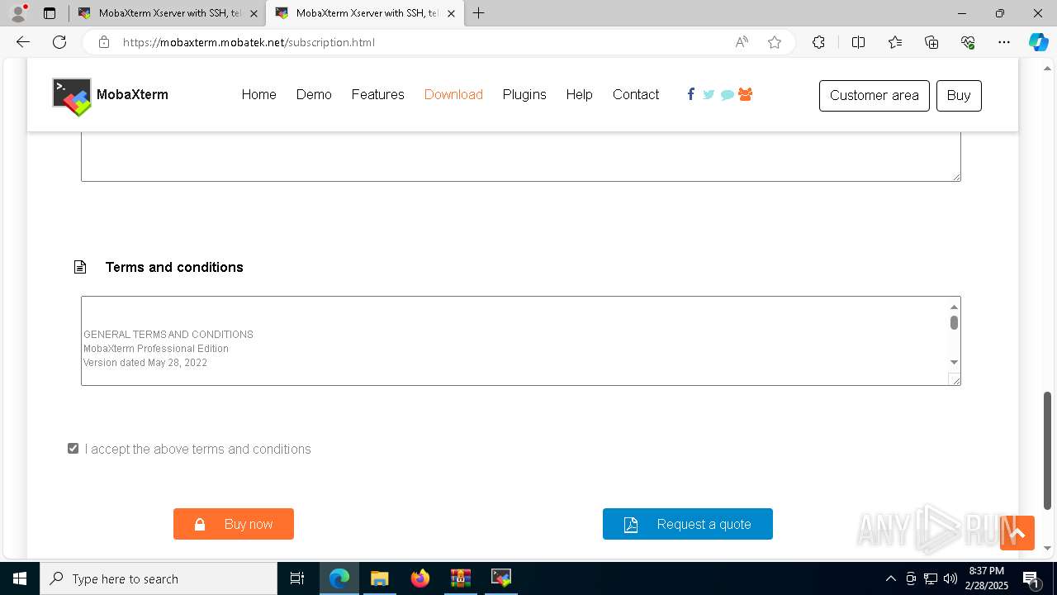View site information lock icon

tap(104, 42)
